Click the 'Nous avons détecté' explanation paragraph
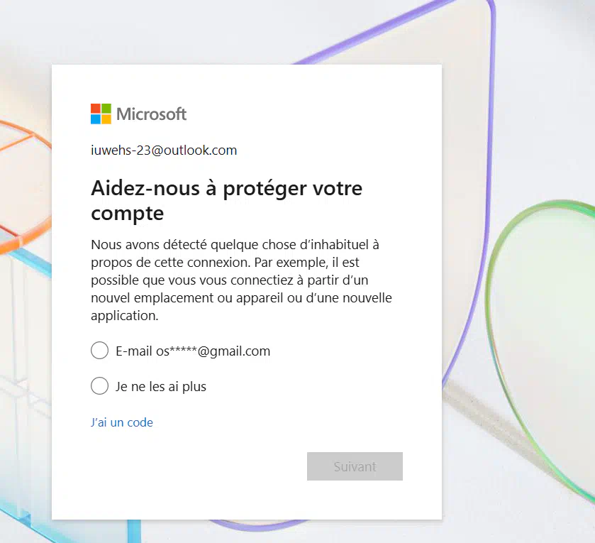This screenshot has height=543, width=595. click(241, 280)
